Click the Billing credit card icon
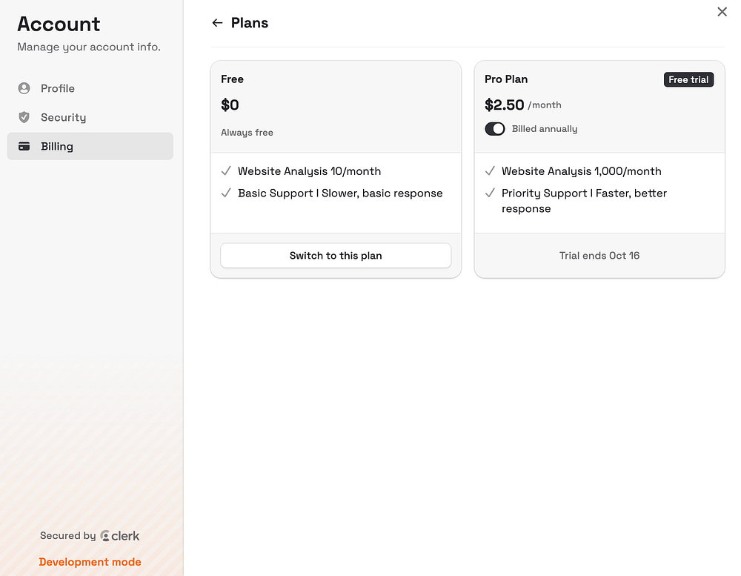 (24, 147)
